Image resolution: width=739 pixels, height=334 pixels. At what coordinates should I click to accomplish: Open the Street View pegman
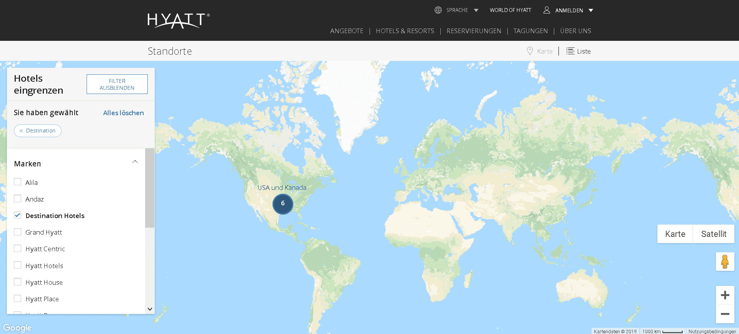coord(725,262)
